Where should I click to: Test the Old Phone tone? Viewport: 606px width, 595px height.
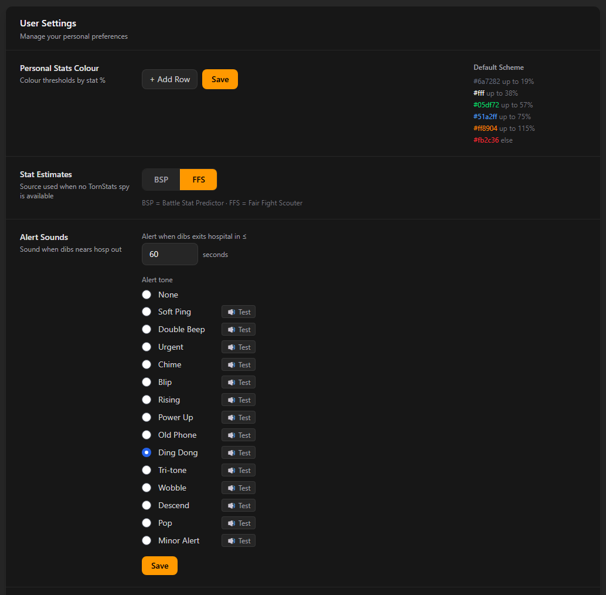[239, 435]
